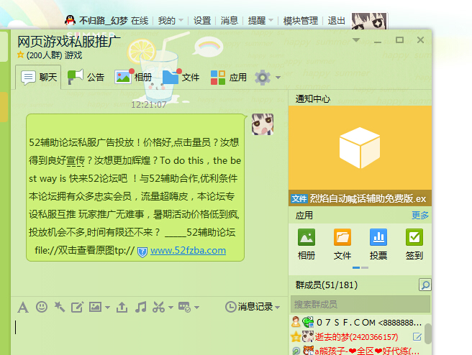472x355 pixels.
Task: Click 退出 to log out
Action: [336, 20]
